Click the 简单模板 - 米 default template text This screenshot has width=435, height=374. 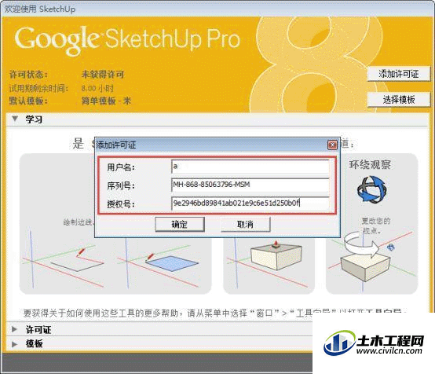point(106,101)
